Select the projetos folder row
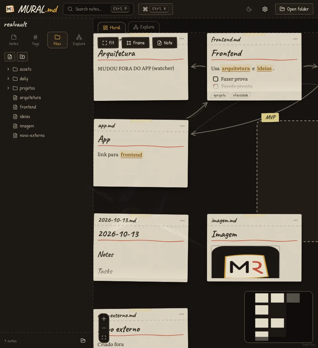The image size is (318, 348). point(47,88)
